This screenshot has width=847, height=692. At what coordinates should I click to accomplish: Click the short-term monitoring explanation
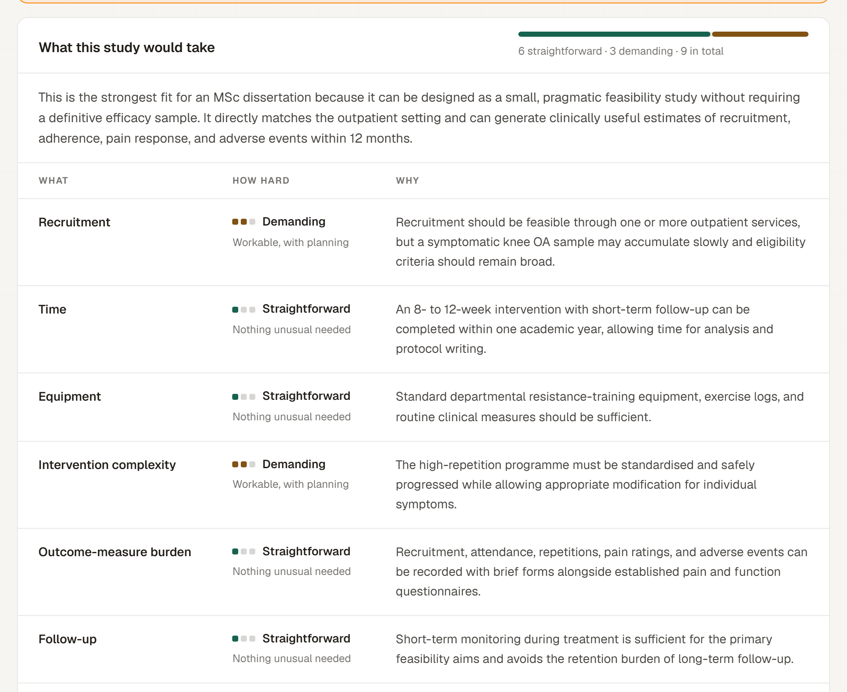[595, 649]
